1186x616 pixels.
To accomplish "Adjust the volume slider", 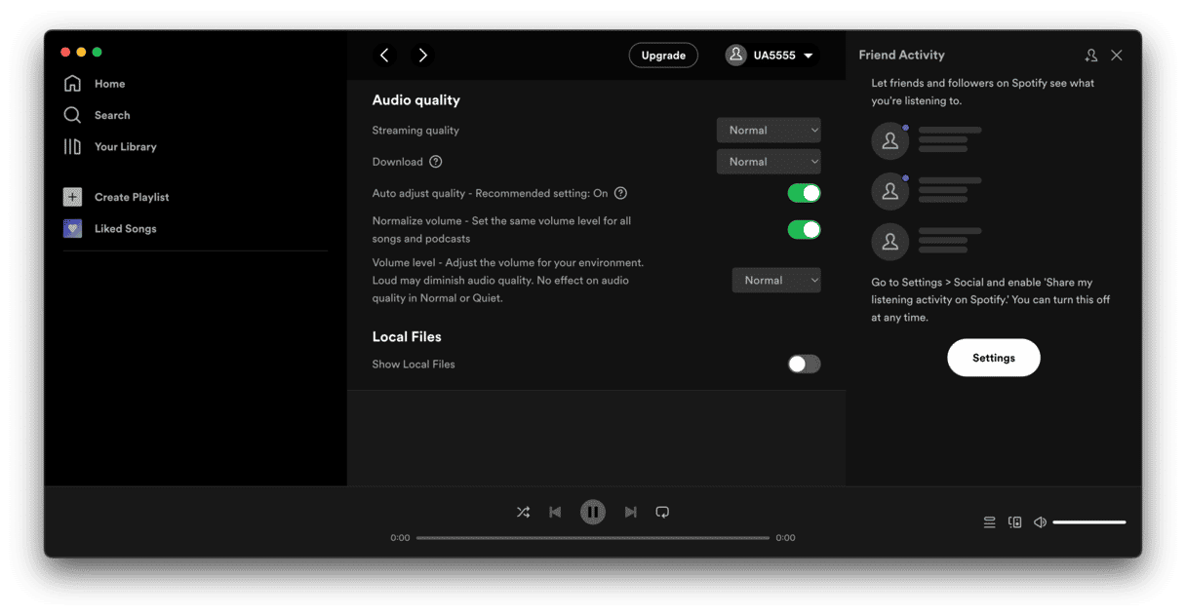I will coord(1089,522).
